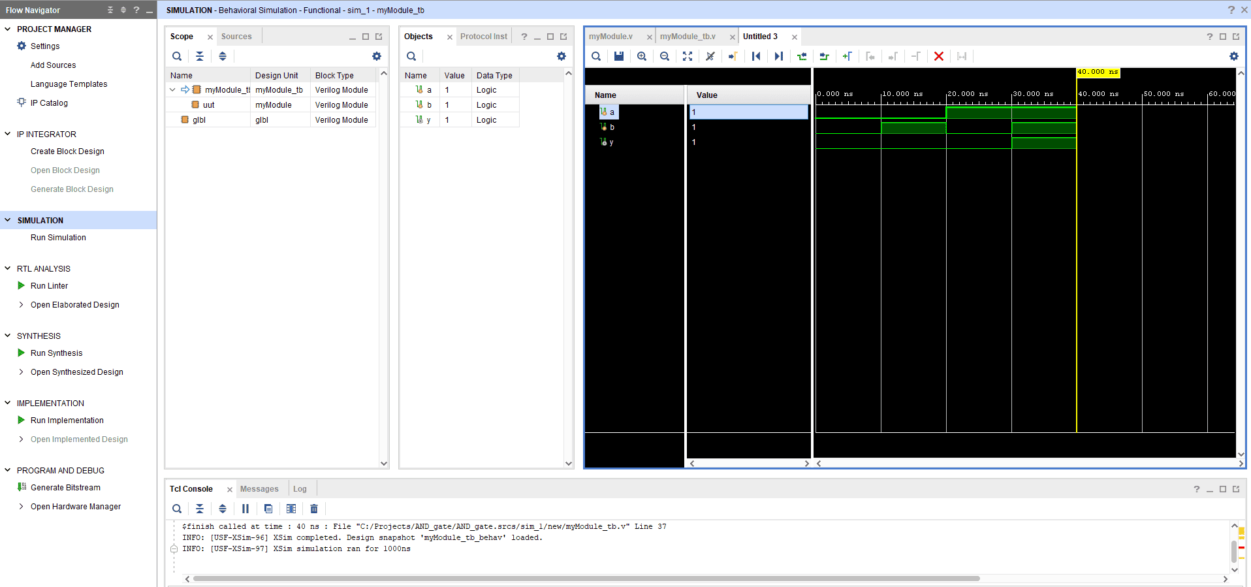Viewport: 1251px width, 587px height.
Task: Toggle column selection mode in console
Action: pos(291,509)
